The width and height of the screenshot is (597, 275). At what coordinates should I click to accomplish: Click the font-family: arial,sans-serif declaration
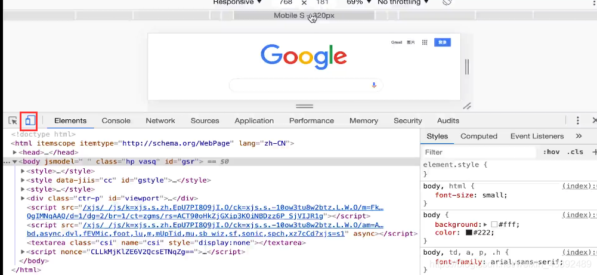(x=499, y=262)
